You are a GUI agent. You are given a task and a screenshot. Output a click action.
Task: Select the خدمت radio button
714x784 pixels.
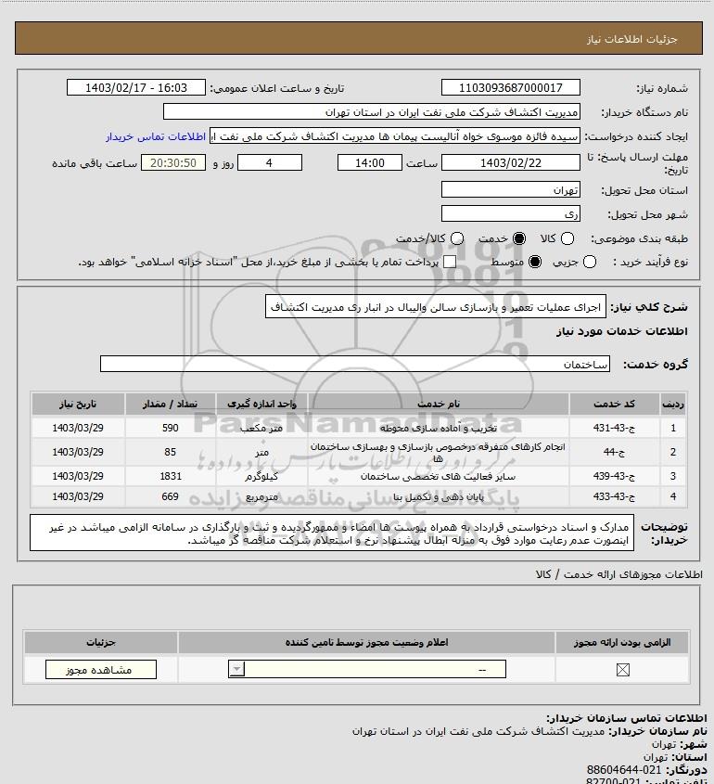click(519, 238)
